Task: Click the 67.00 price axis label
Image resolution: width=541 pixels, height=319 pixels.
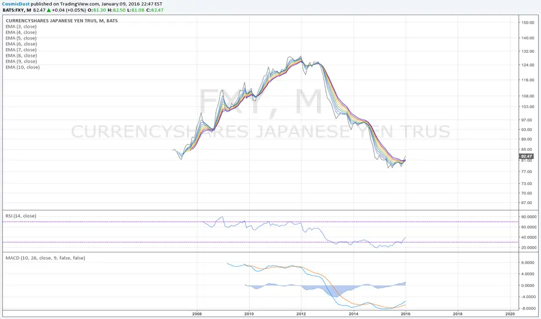Action: [527, 203]
